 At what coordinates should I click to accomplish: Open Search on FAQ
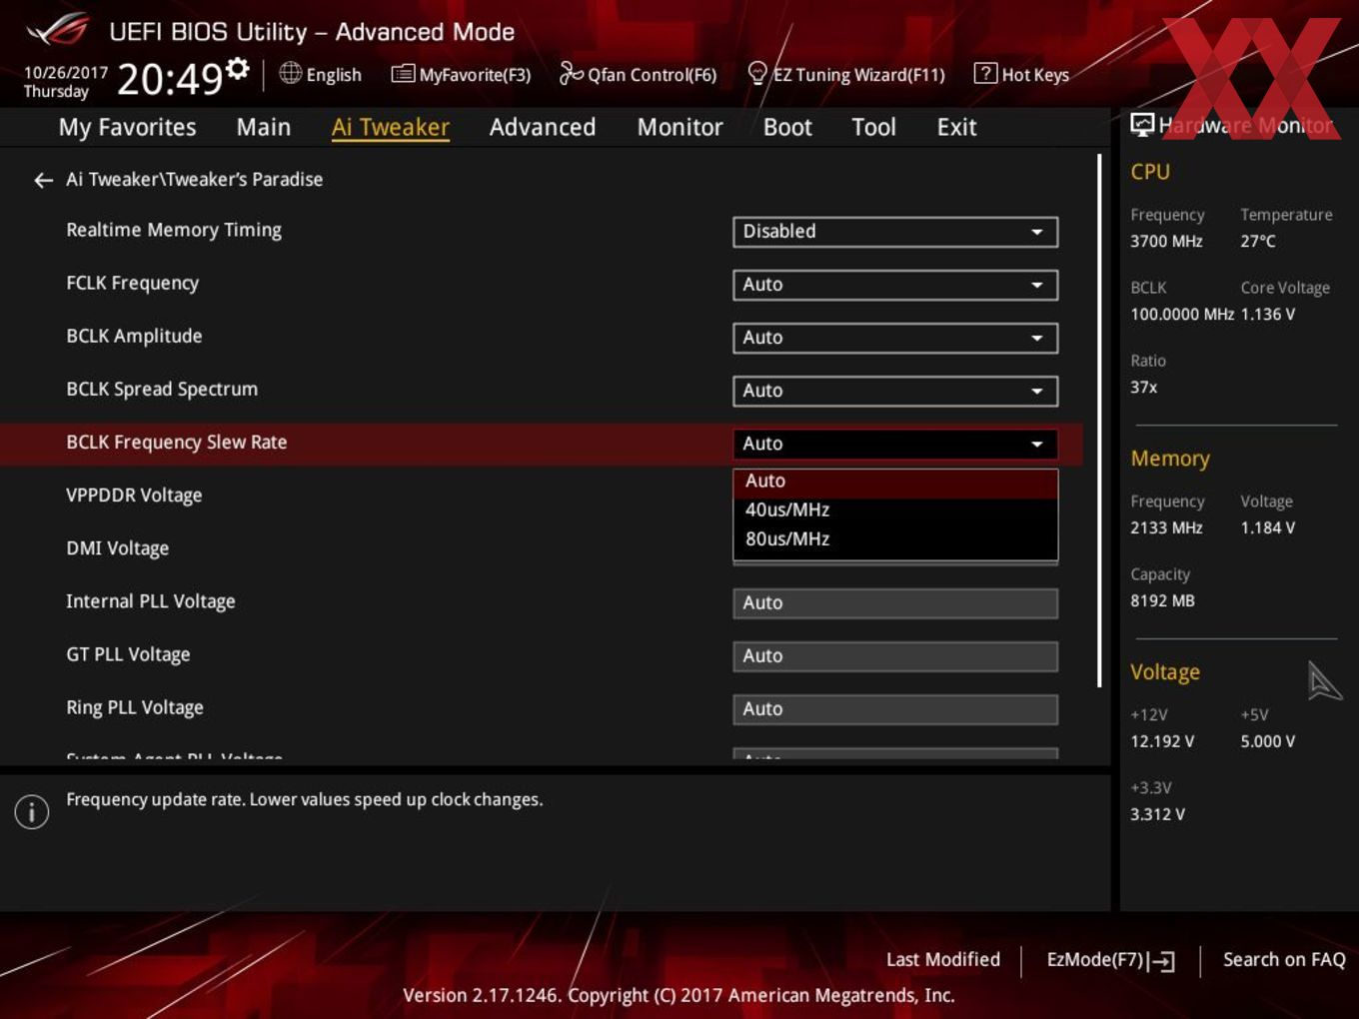click(1284, 959)
